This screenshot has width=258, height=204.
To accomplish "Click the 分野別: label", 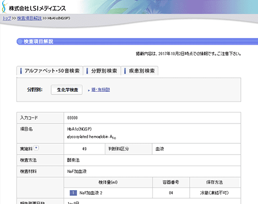I will coord(35,90).
